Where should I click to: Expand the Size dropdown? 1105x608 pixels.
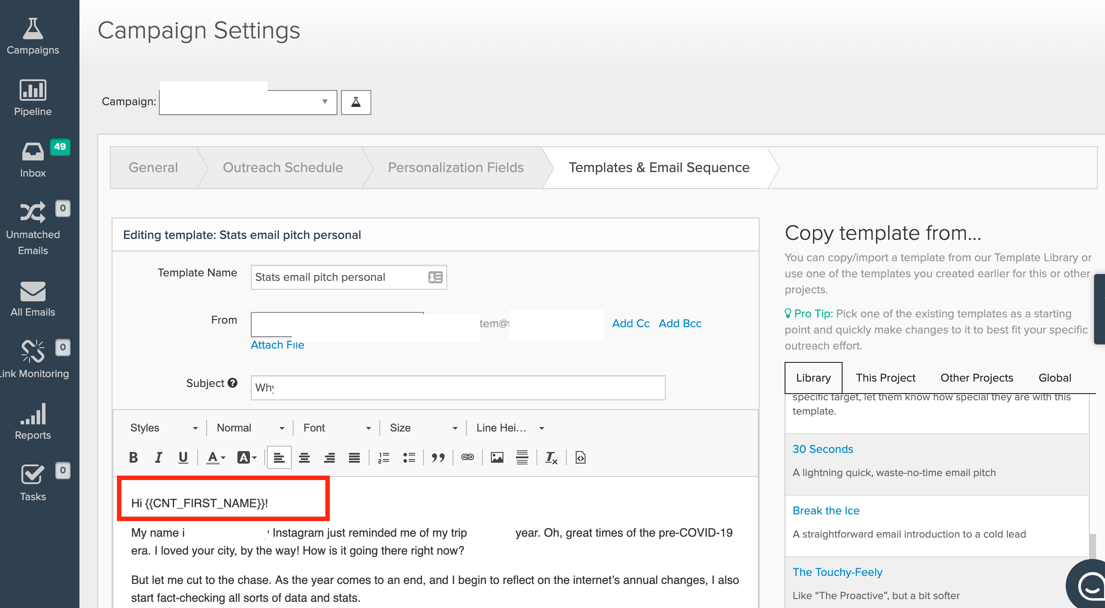click(x=423, y=428)
